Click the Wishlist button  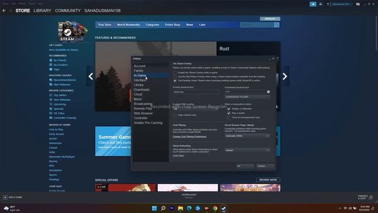(270, 18)
